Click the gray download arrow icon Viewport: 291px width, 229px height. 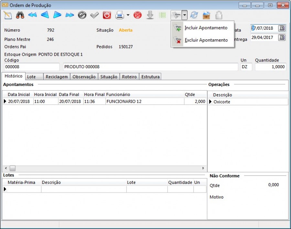[150, 15]
